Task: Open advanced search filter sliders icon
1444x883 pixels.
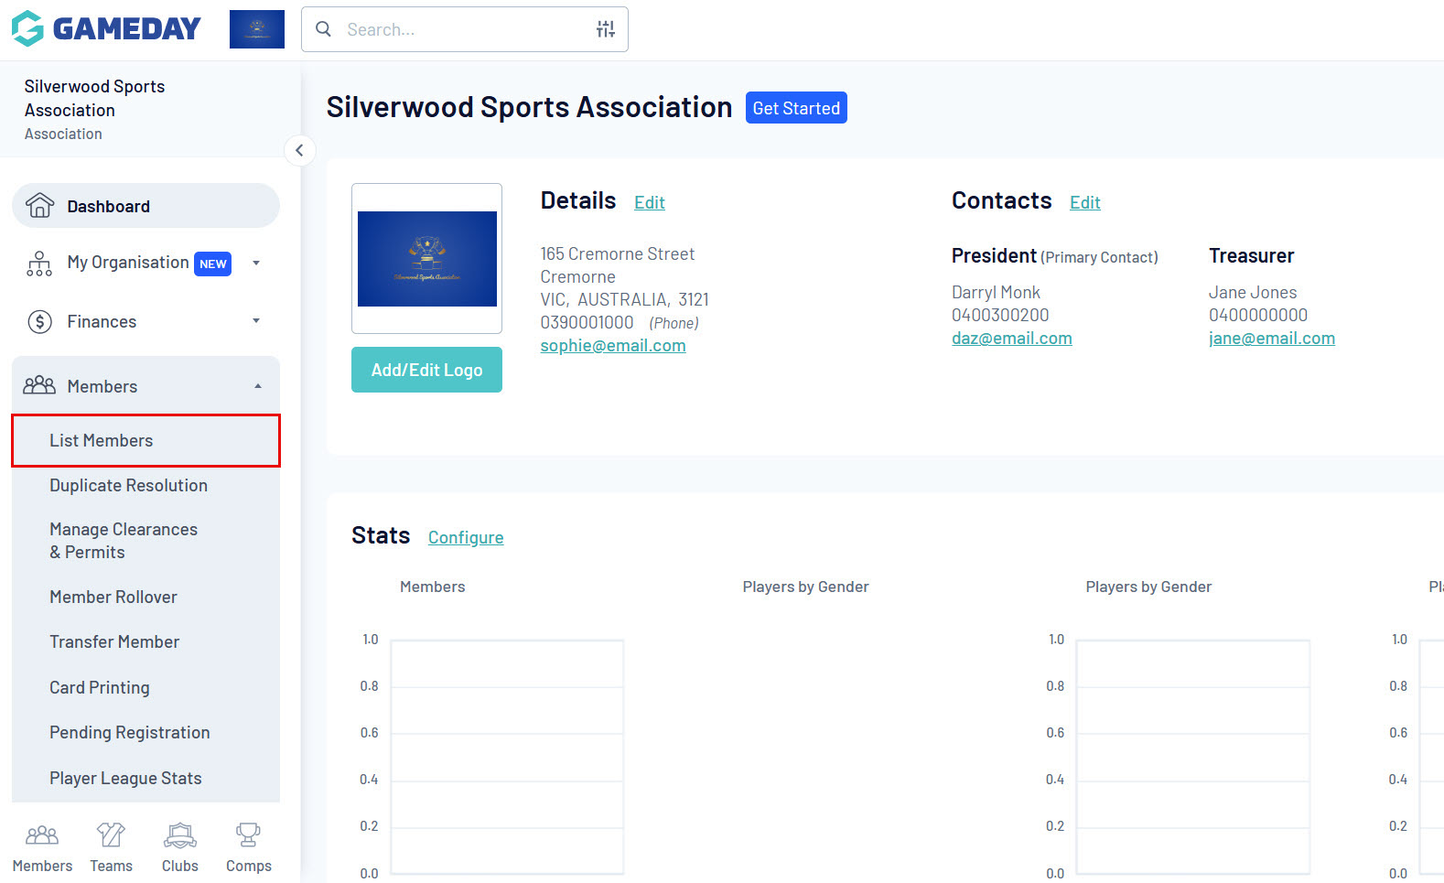Action: [x=606, y=29]
